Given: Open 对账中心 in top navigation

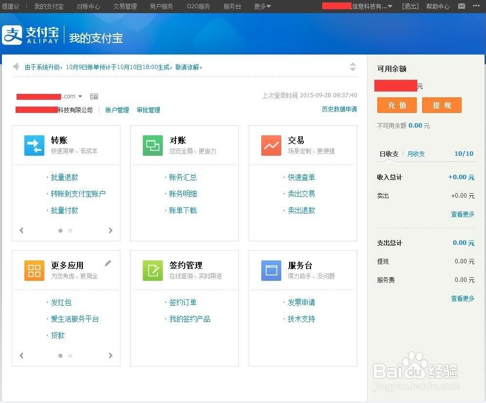Looking at the screenshot, I should tap(88, 6).
